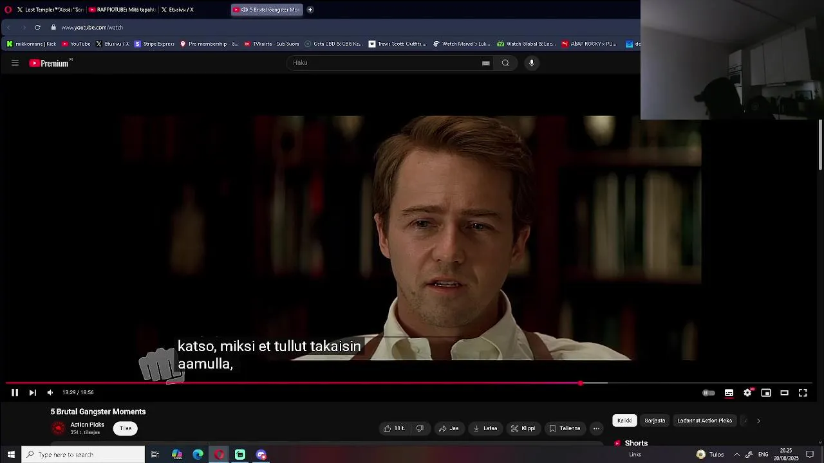Switch to Lost Temples X tab

pos(50,10)
